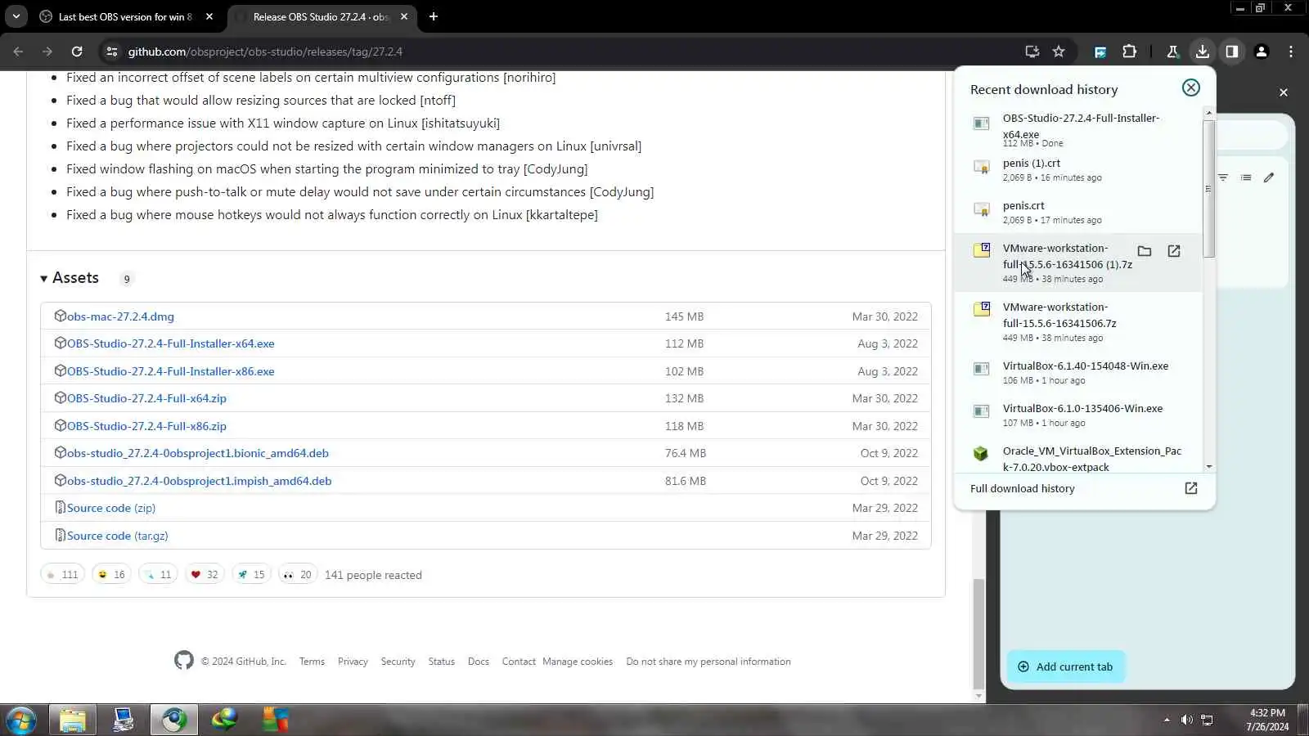Viewport: 1309px width, 736px height.
Task: Download OBS-Studio-27.2.4-Full-Installer-x86.exe
Action: 170,371
